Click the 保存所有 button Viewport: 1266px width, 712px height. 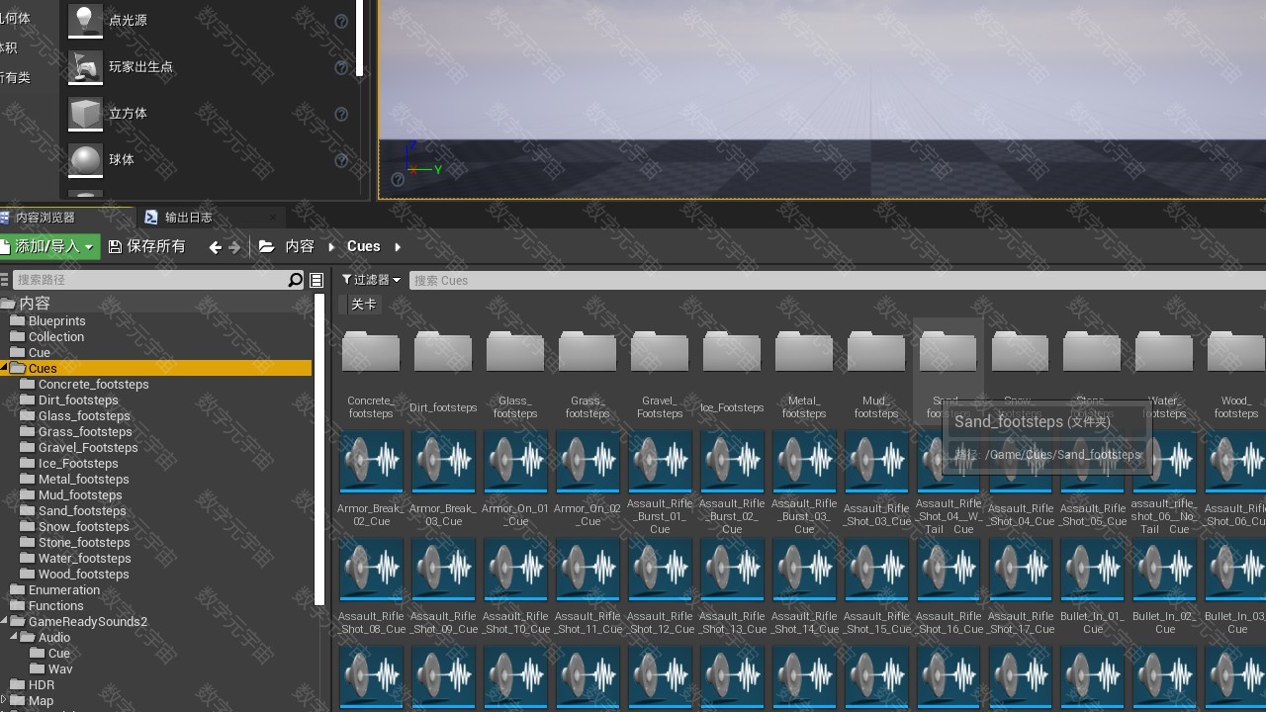pos(147,247)
